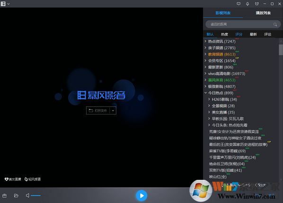Viewport: 283px width, 203px height.
Task: Click 轻风频道 link at bottom left
Action: (x=33, y=179)
